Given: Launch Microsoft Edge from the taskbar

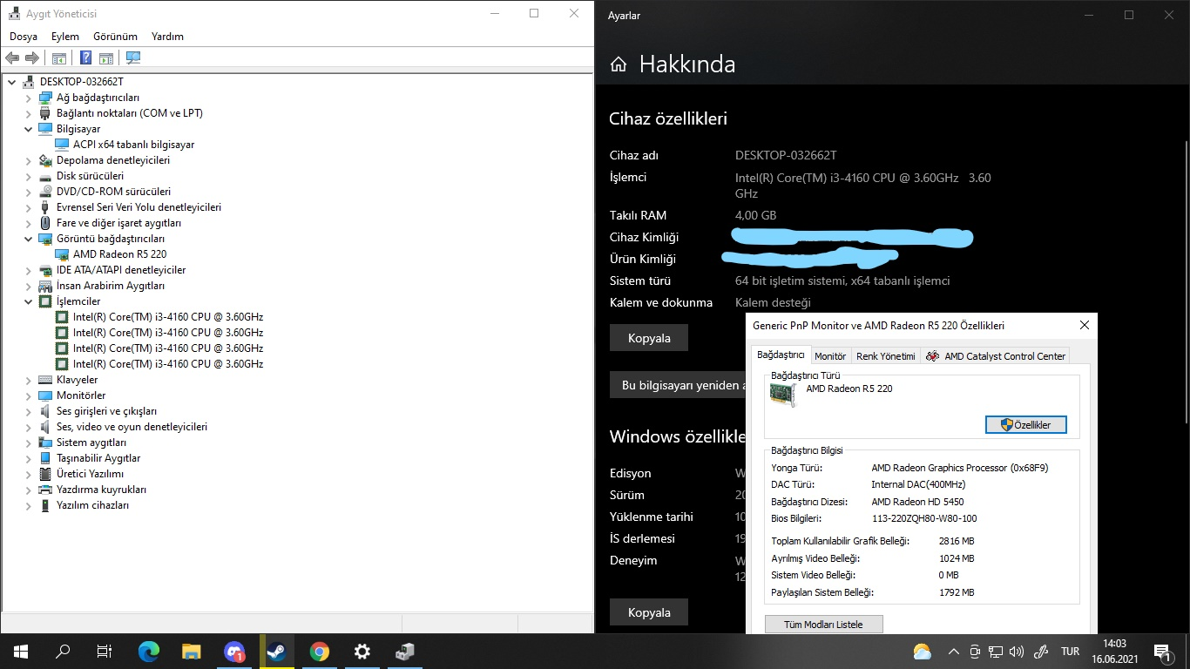Looking at the screenshot, I should [x=149, y=652].
